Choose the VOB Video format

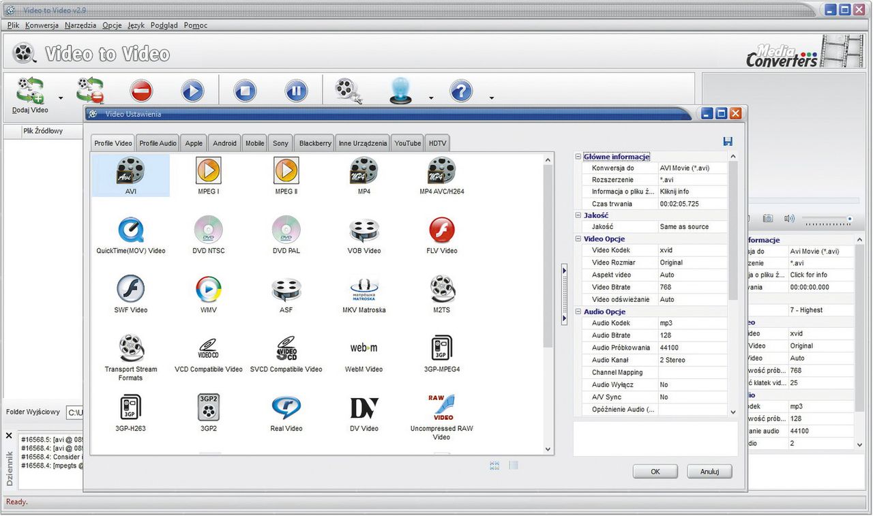coord(364,234)
